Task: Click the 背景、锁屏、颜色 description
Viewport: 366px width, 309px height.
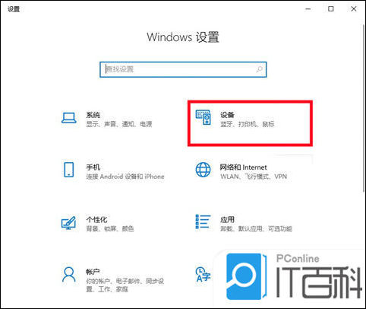Action: click(110, 228)
